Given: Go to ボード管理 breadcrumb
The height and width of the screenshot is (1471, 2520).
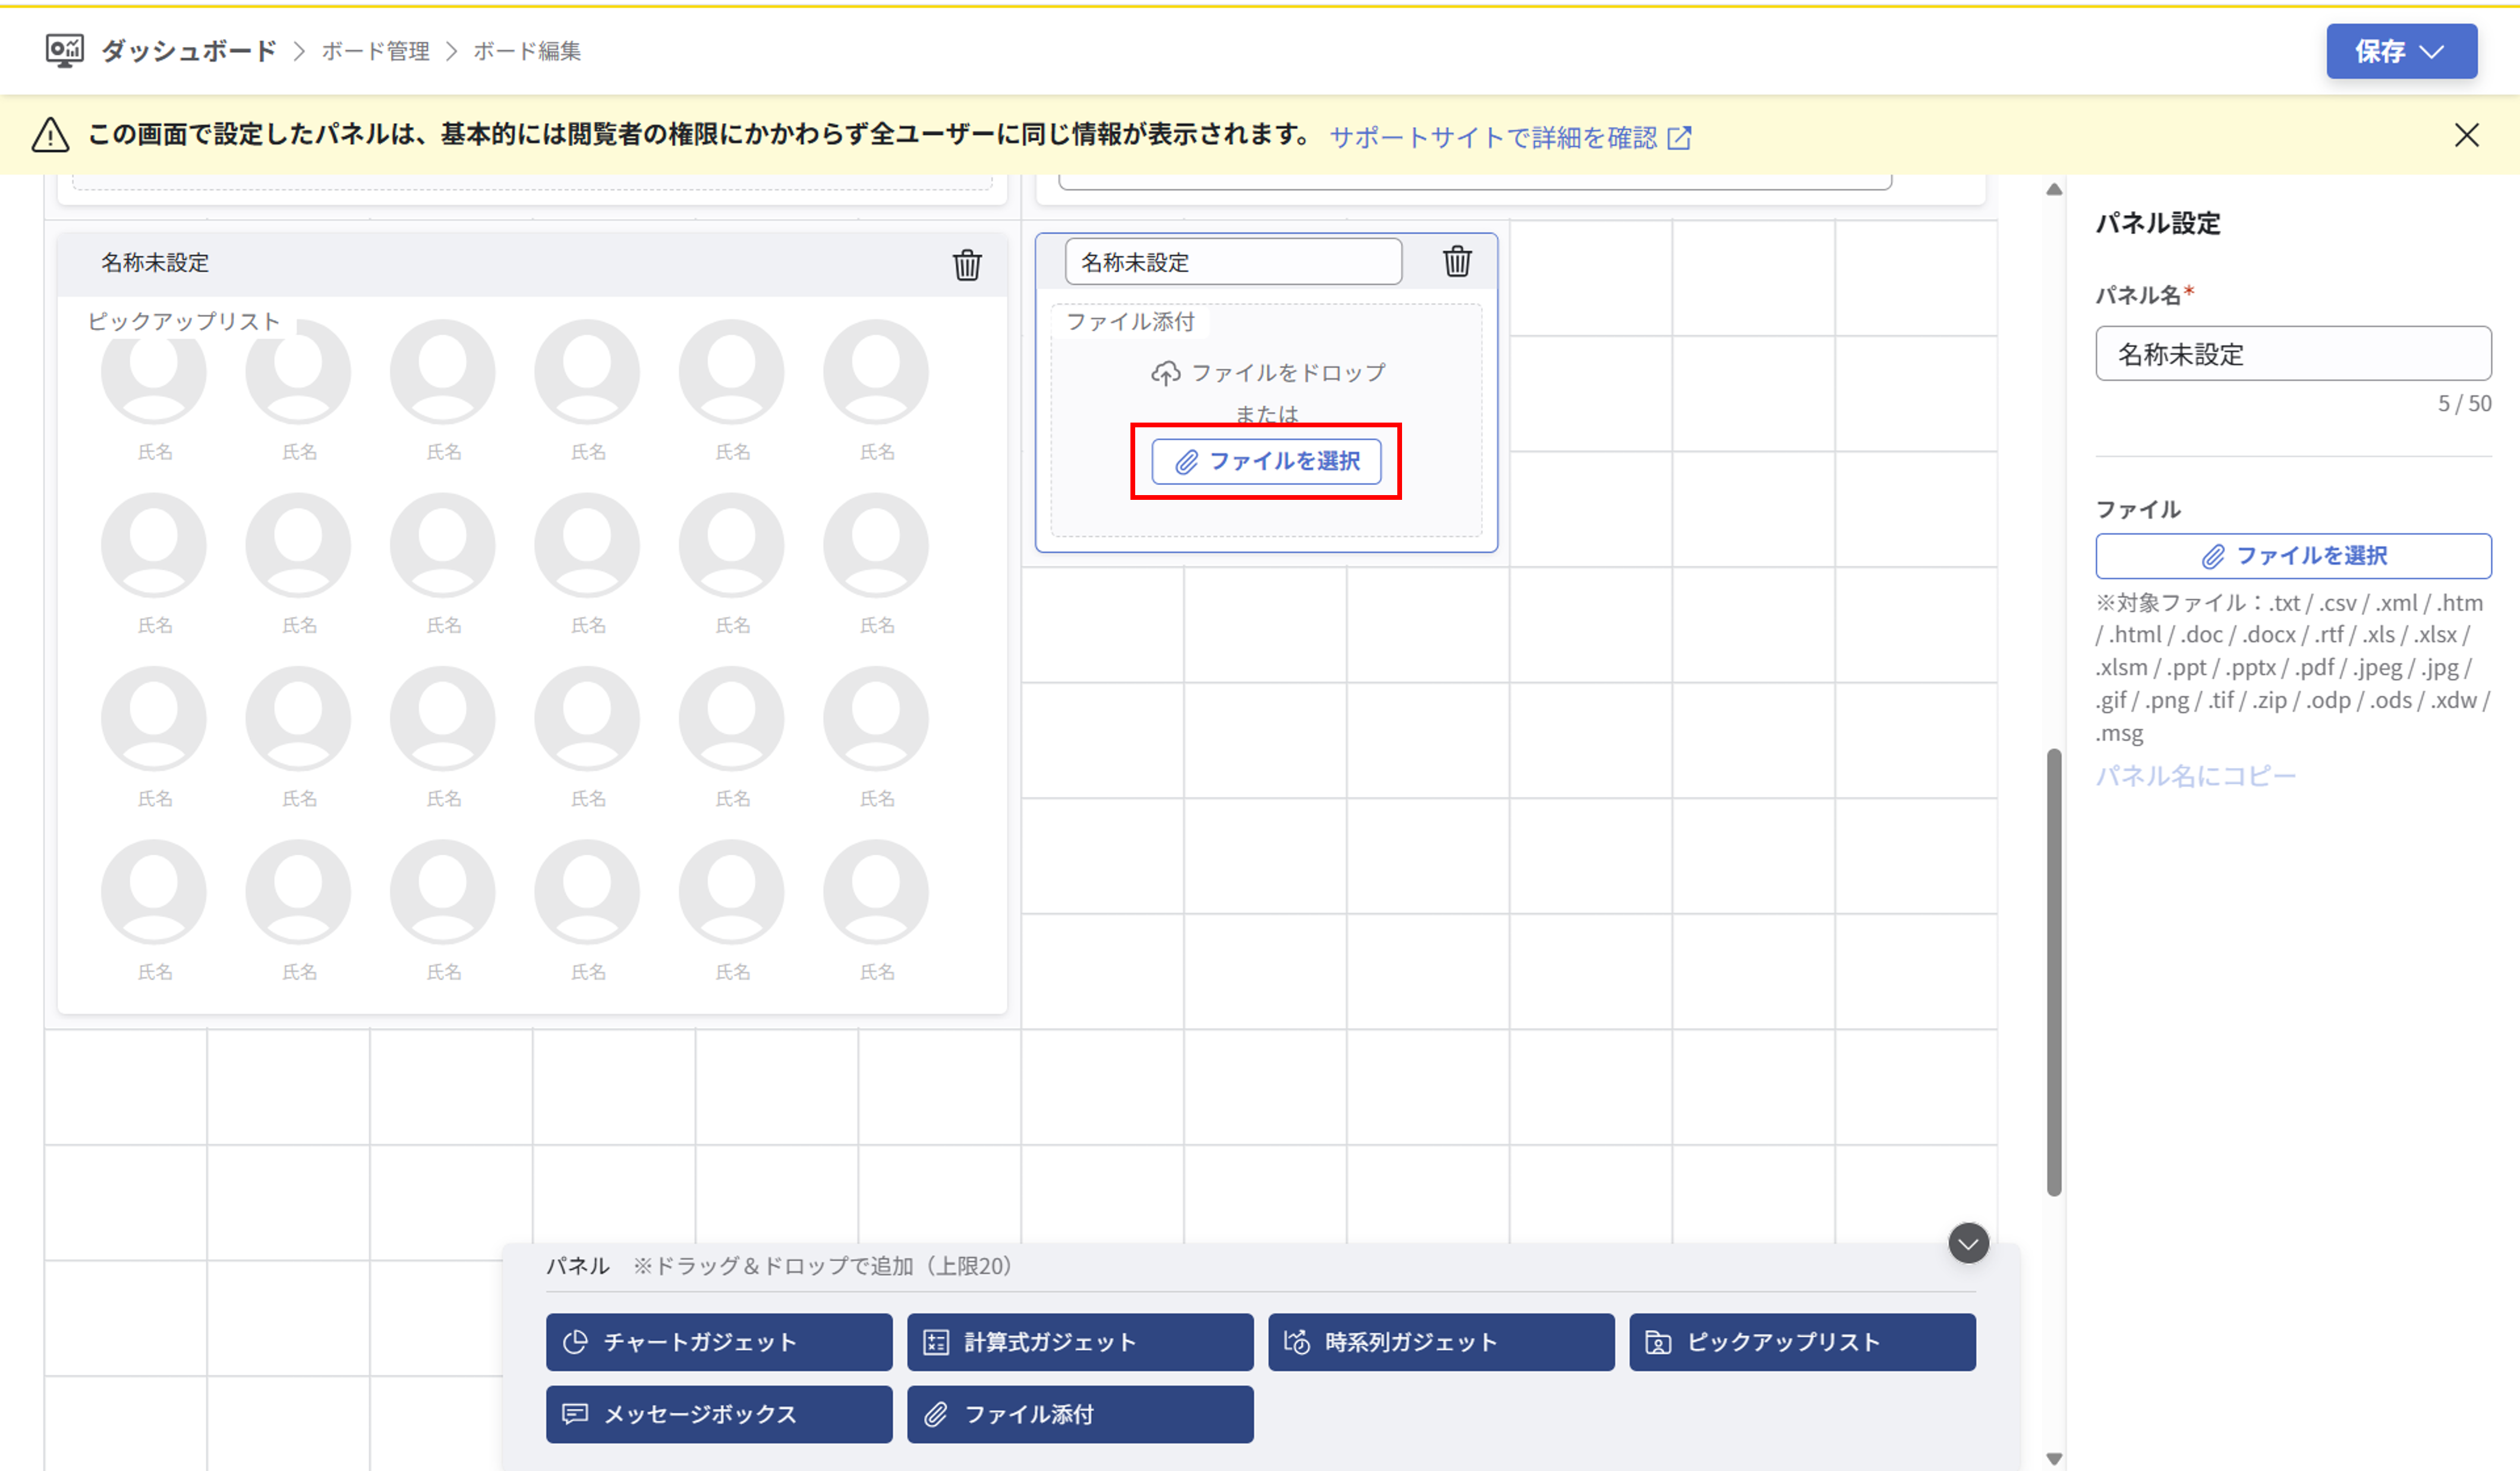Looking at the screenshot, I should [x=375, y=51].
